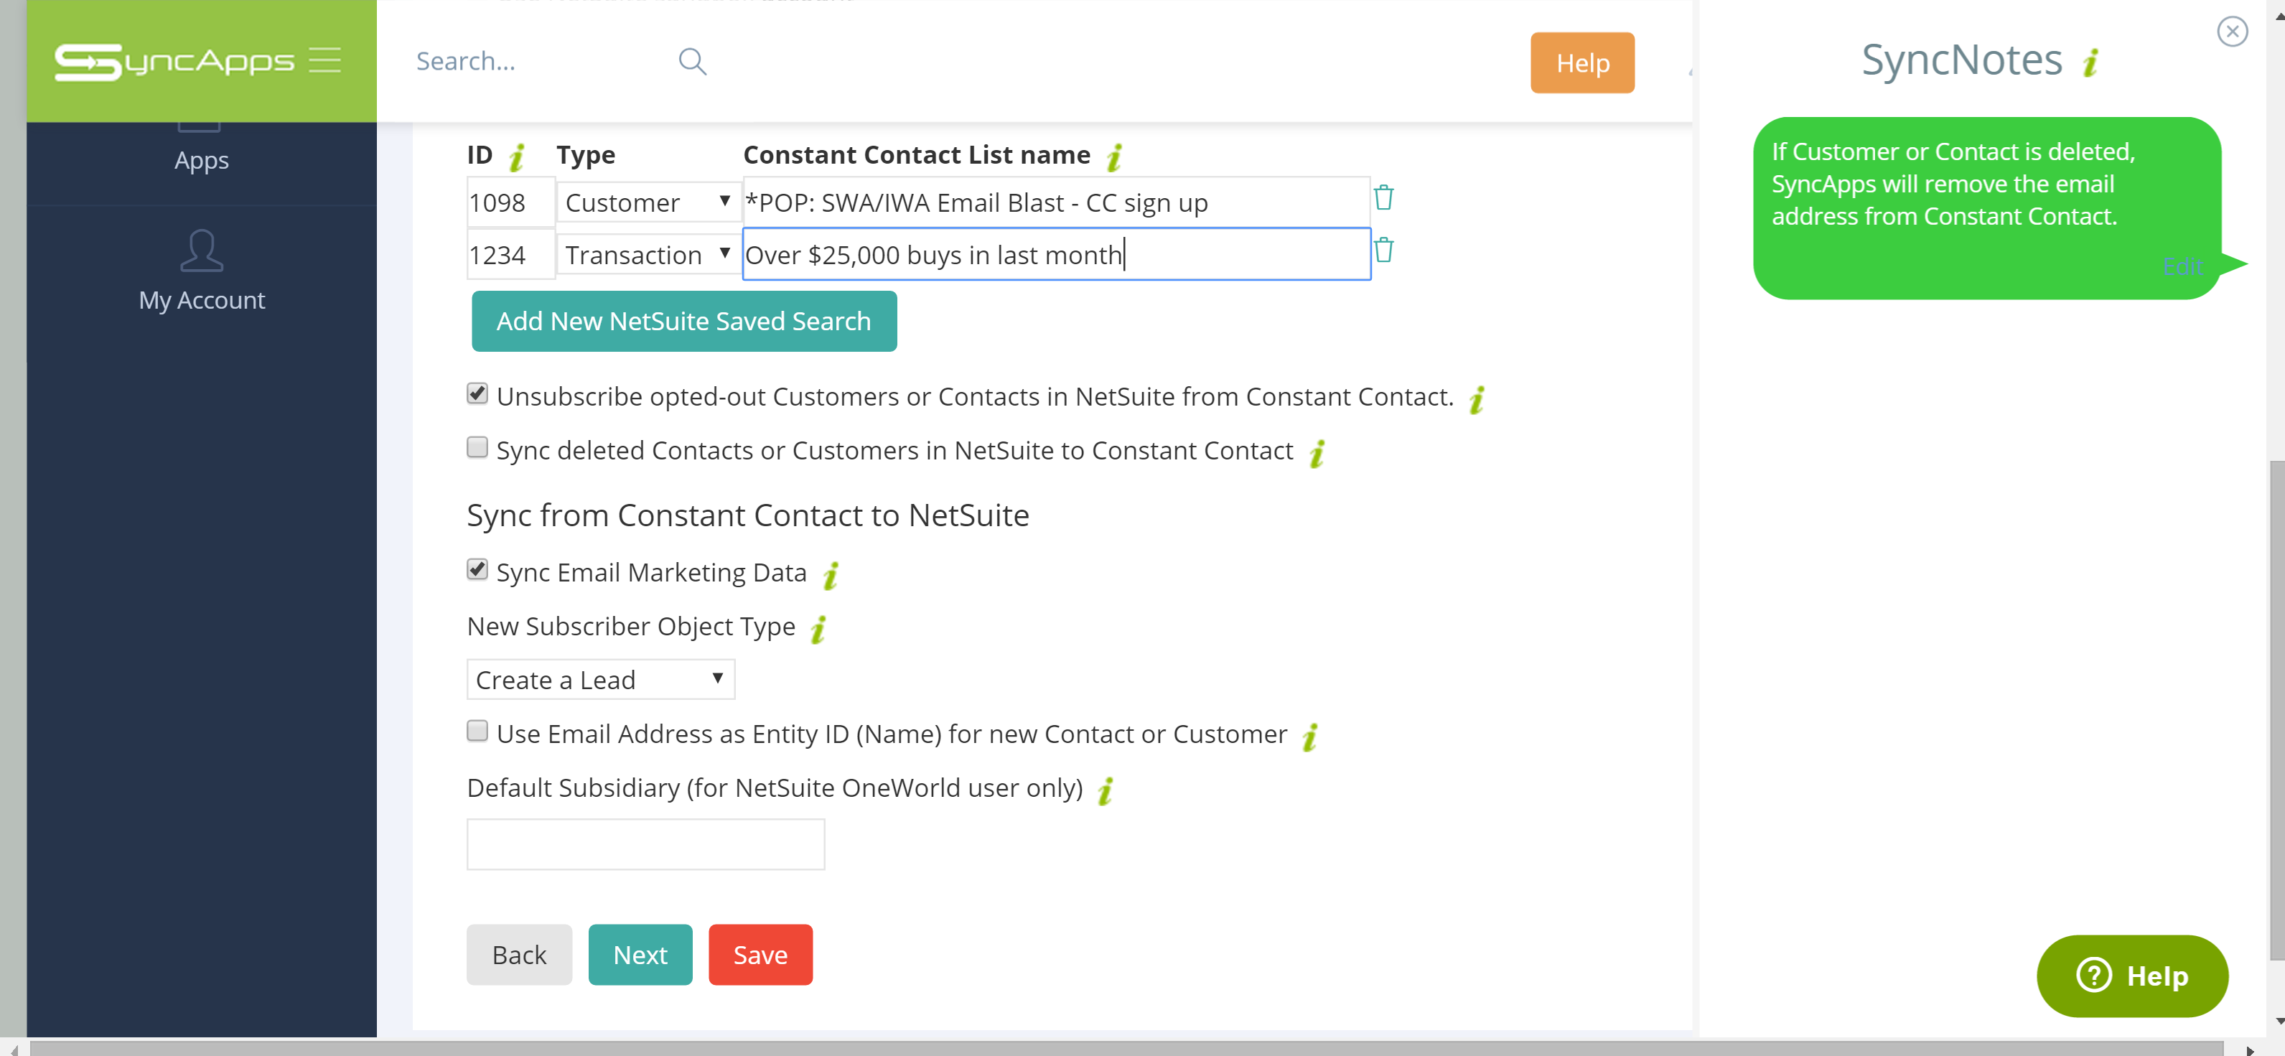Click Add New NetSuite Saved Search
Image resolution: width=2285 pixels, height=1056 pixels.
tap(684, 321)
